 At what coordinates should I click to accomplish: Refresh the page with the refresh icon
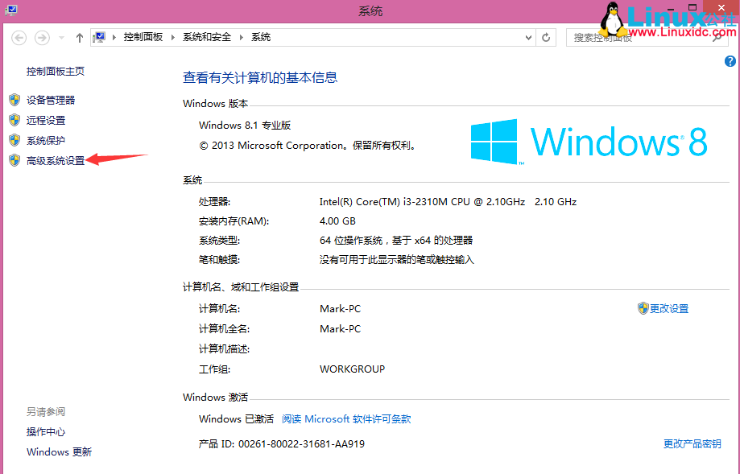click(544, 37)
